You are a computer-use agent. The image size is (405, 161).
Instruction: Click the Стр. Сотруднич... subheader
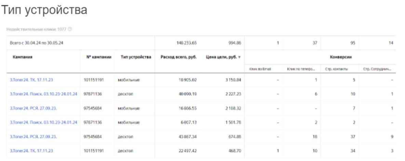pyautogui.click(x=377, y=69)
